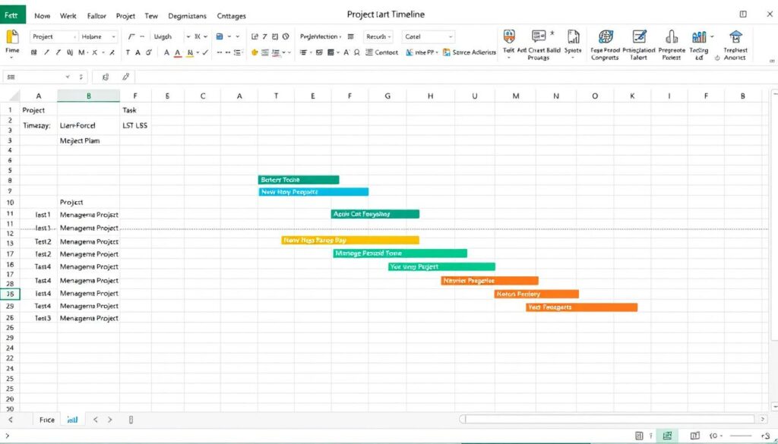Select column B header
The width and height of the screenshot is (778, 444).
88,96
